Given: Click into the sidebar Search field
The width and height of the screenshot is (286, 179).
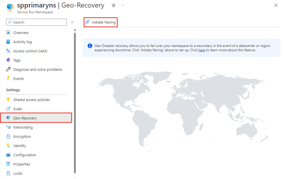Looking at the screenshot, I should point(36,22).
